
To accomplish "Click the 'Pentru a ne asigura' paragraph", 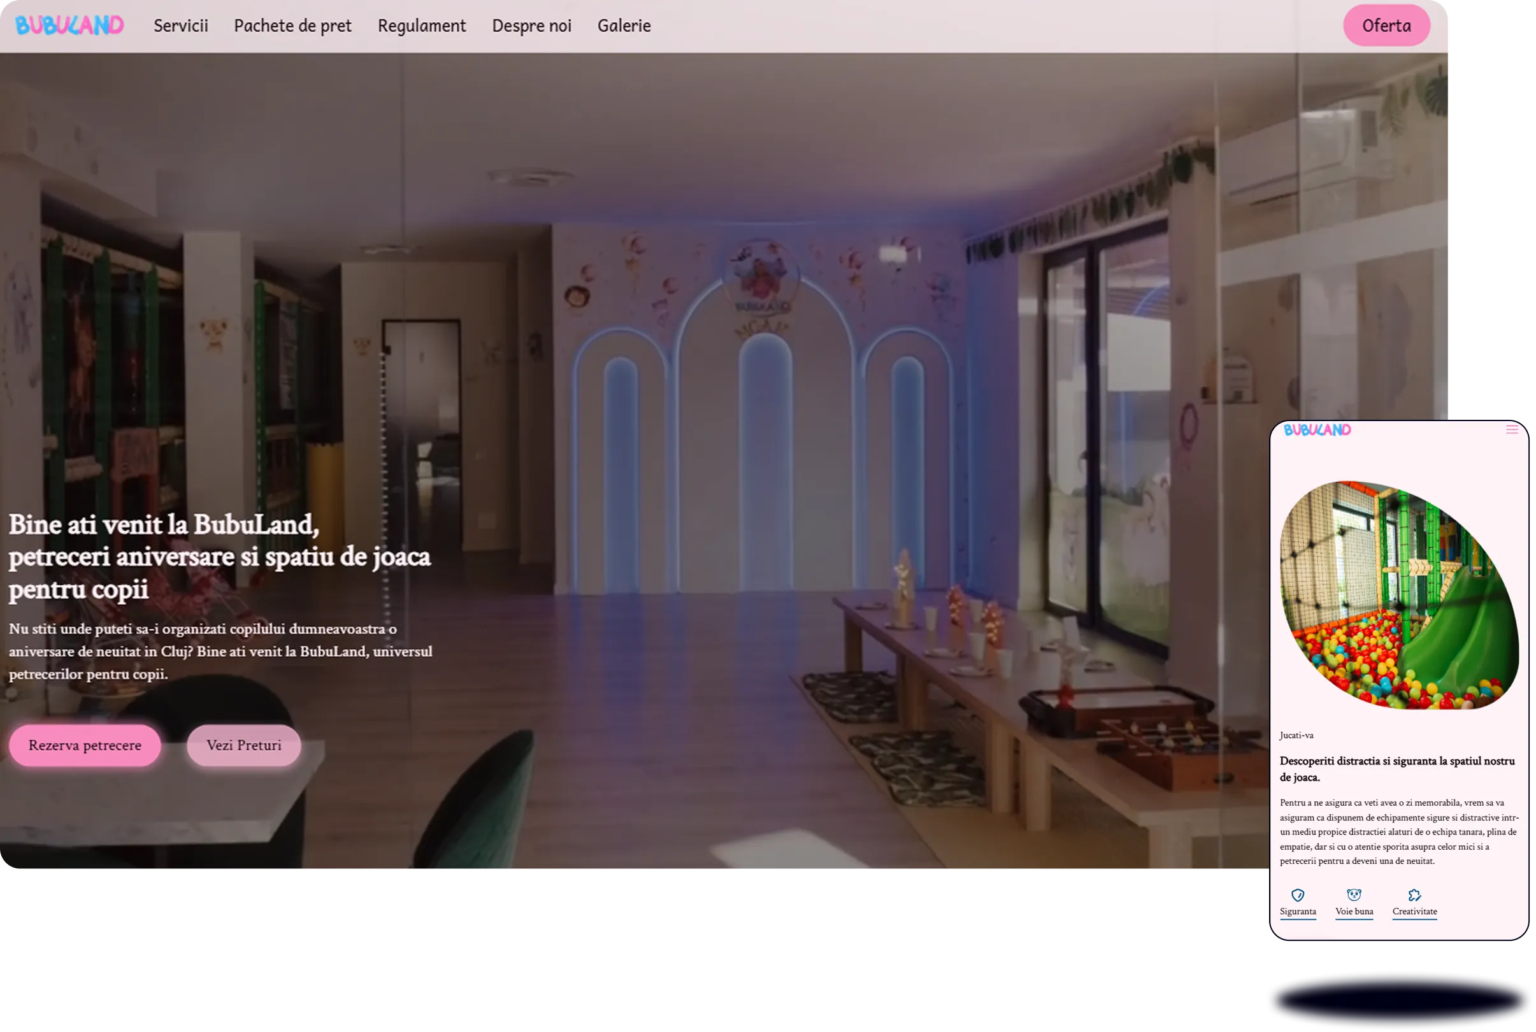I will click(1399, 832).
